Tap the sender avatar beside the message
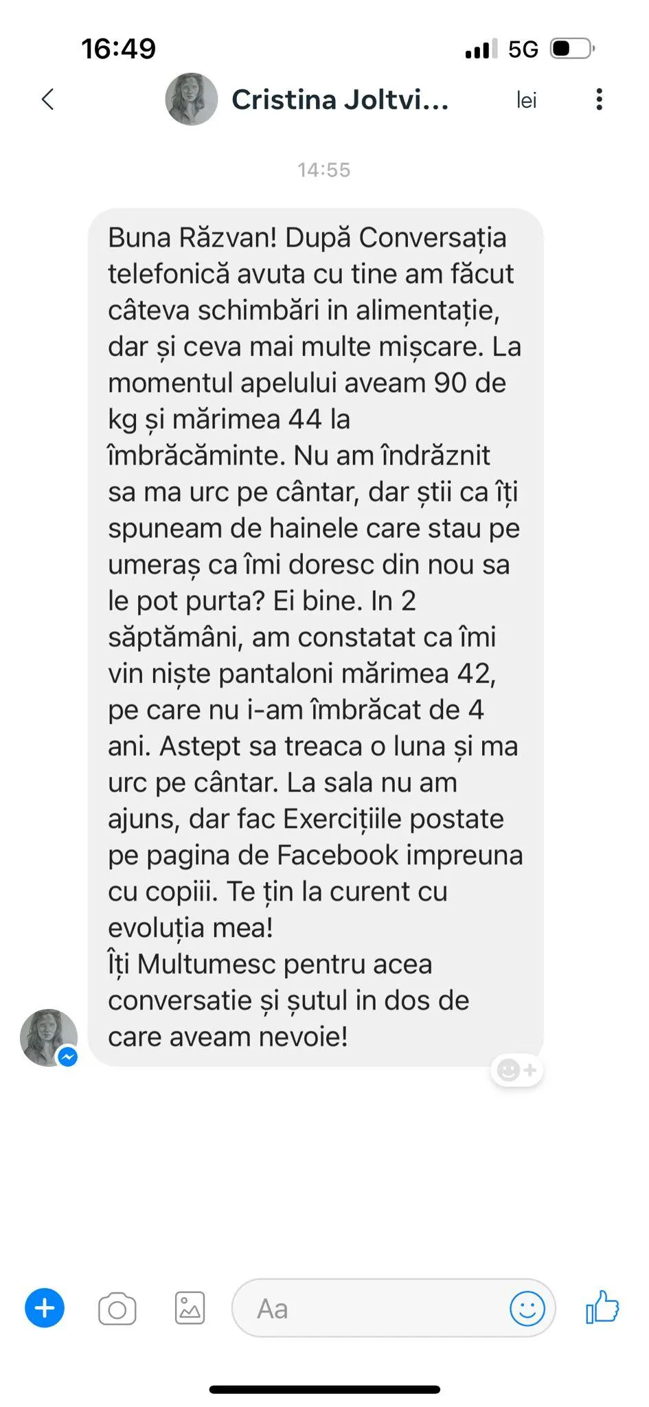 point(48,1037)
